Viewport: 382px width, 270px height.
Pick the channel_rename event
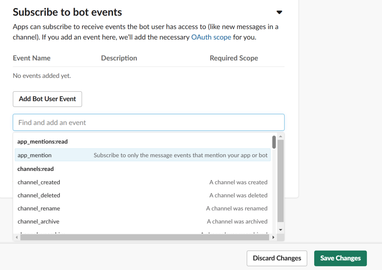point(143,208)
